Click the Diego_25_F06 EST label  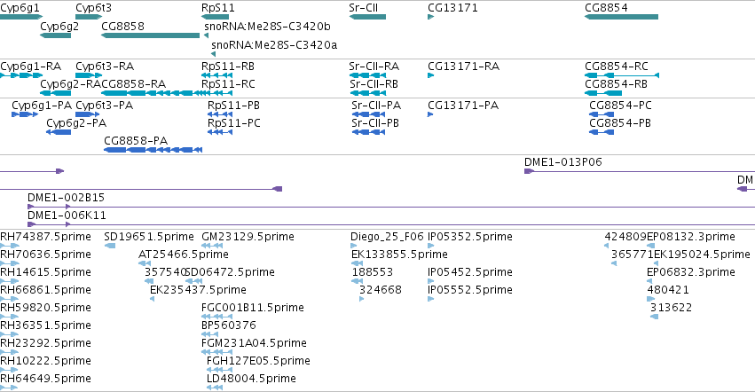(387, 237)
